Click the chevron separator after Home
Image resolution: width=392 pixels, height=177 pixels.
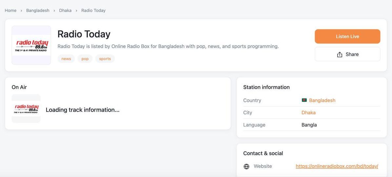click(x=22, y=10)
